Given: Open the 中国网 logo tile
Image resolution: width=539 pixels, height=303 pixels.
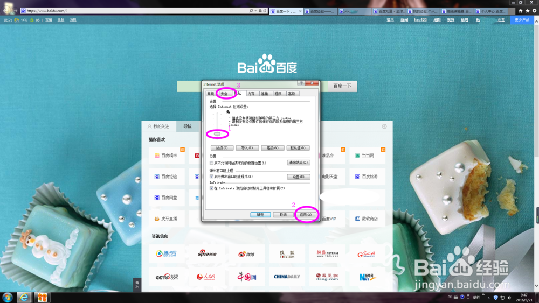Looking at the screenshot, I should (x=247, y=277).
